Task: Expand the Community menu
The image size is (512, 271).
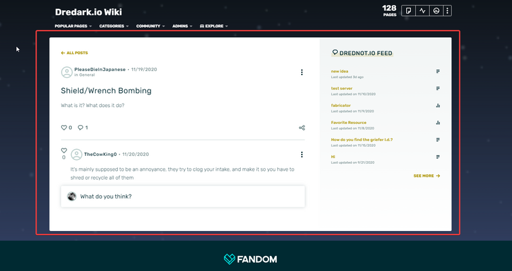Action: pos(151,26)
